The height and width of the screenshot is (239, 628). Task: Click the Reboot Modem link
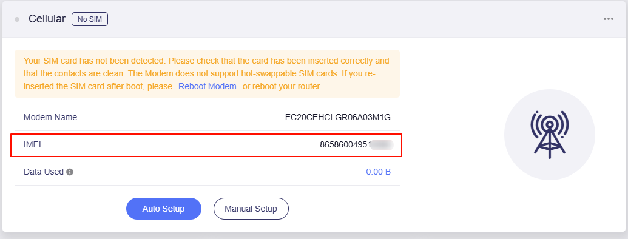click(x=208, y=86)
